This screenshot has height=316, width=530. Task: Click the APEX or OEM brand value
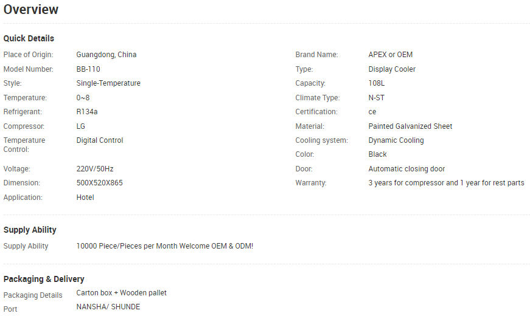point(390,55)
